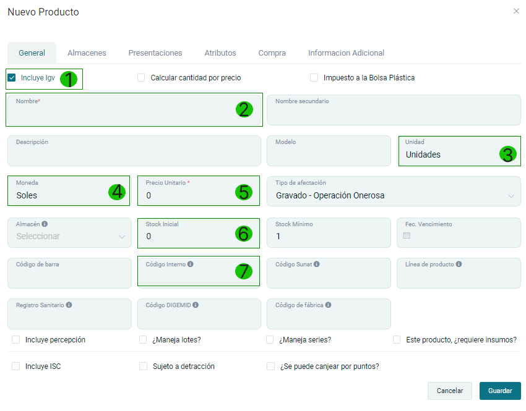
Task: Uncheck the Incluye Igv checkbox
Action: (x=12, y=78)
